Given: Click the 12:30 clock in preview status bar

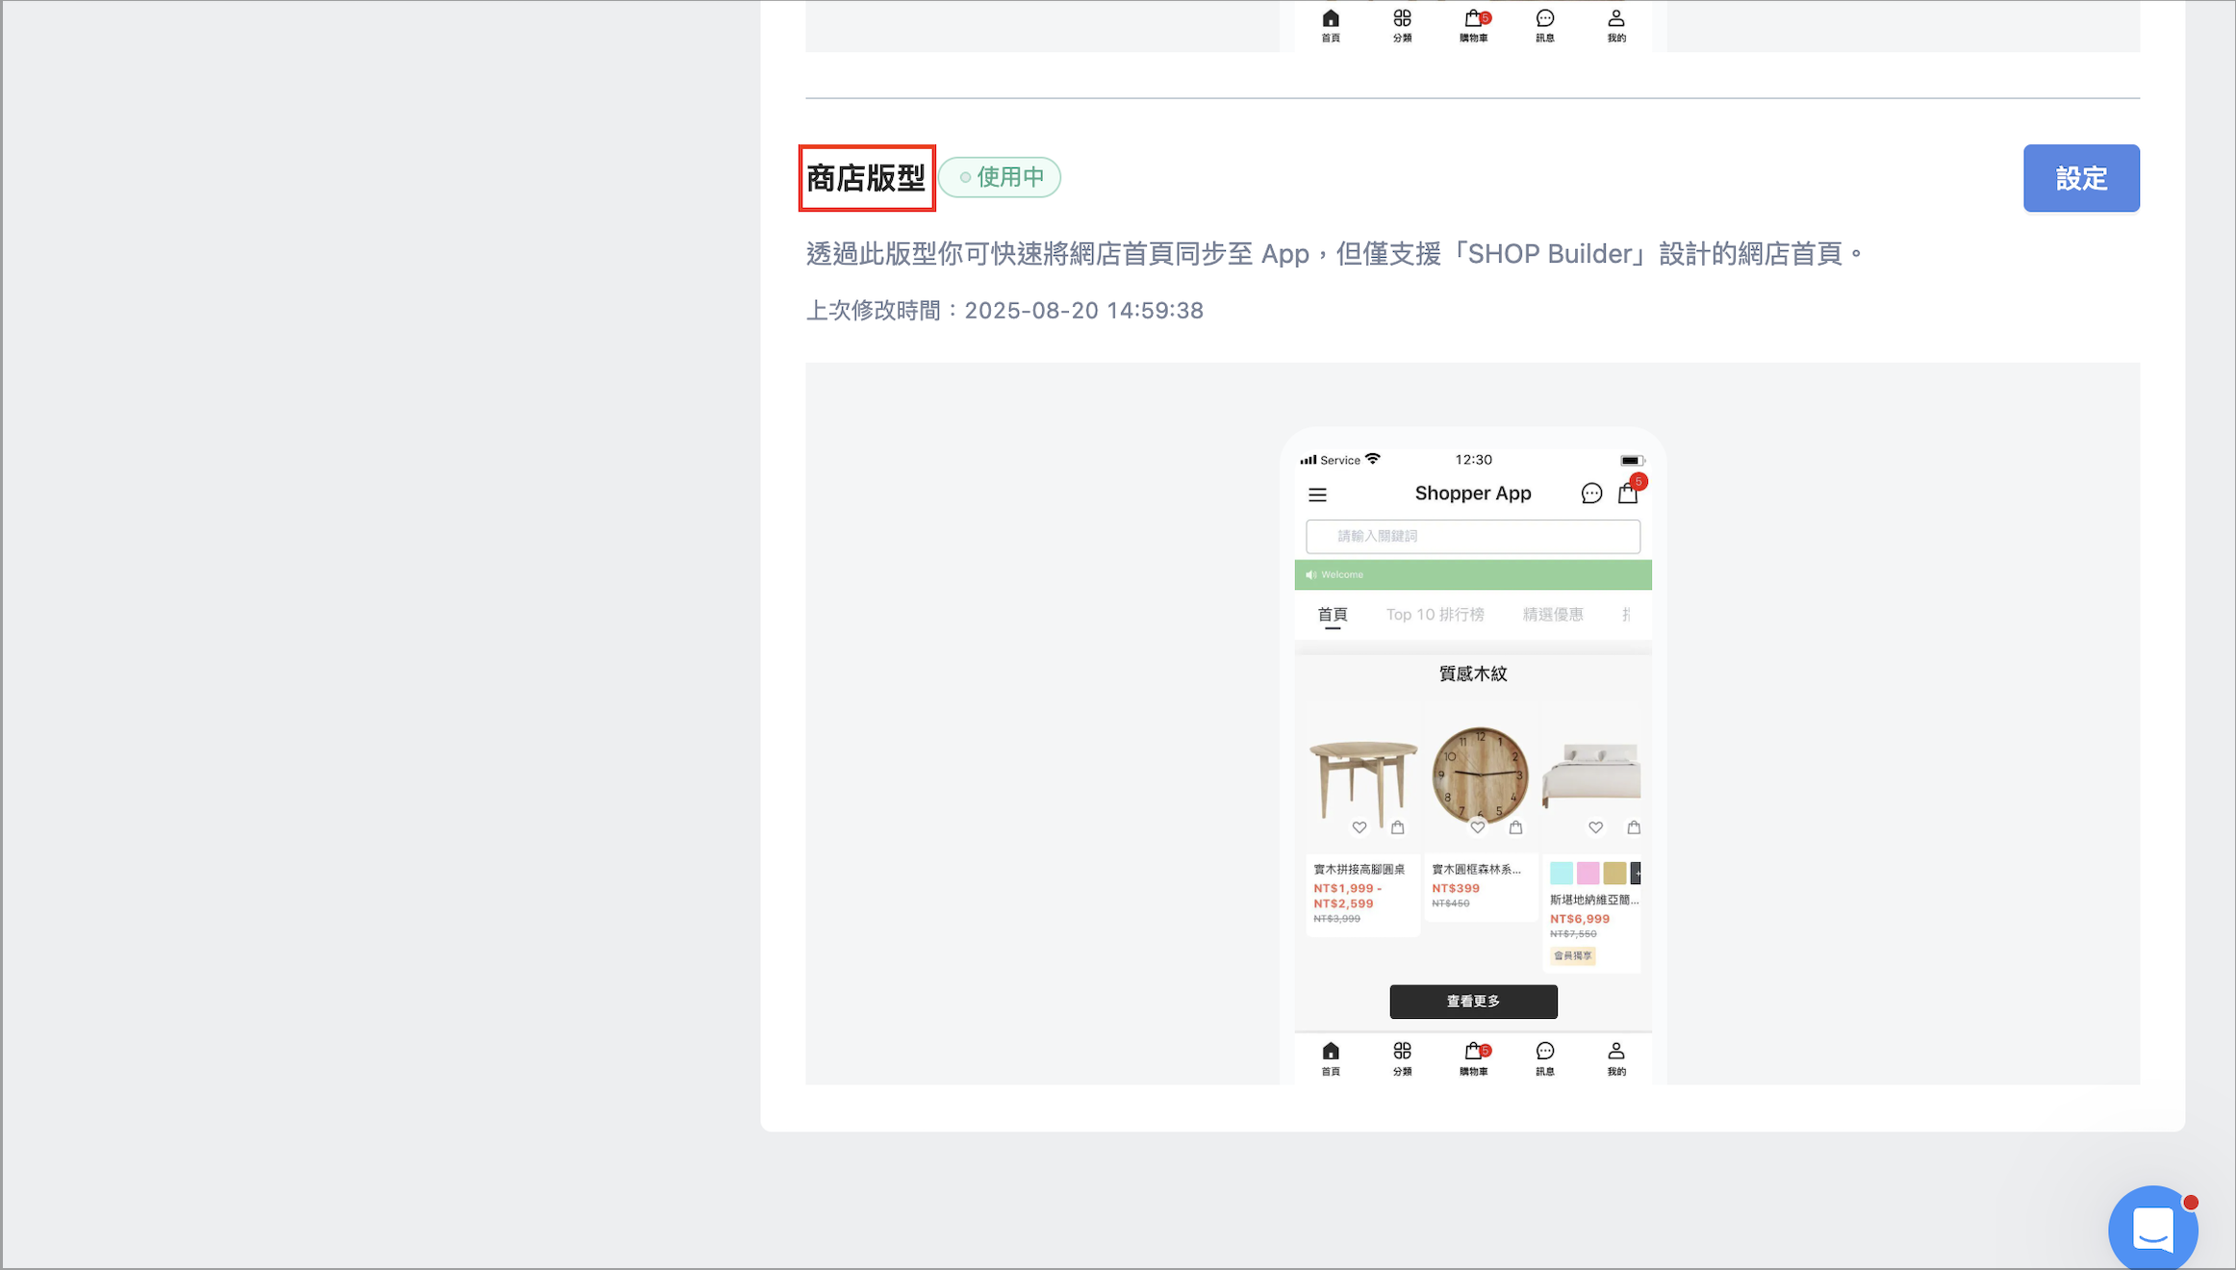Looking at the screenshot, I should (1473, 460).
